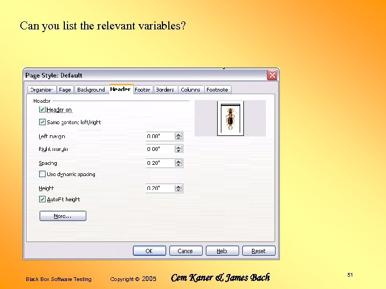
Task: Enable Use dynamic spacing
Action: point(42,174)
